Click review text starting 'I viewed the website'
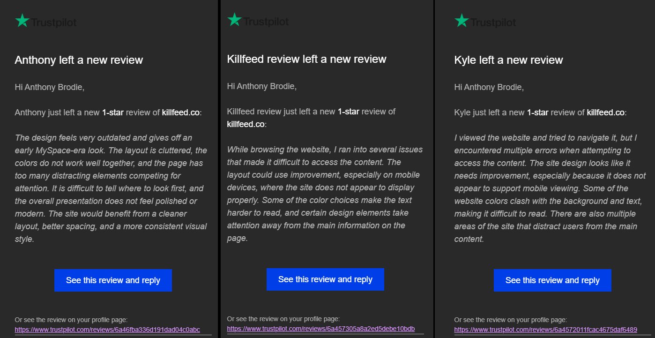The image size is (655, 338). click(x=550, y=188)
